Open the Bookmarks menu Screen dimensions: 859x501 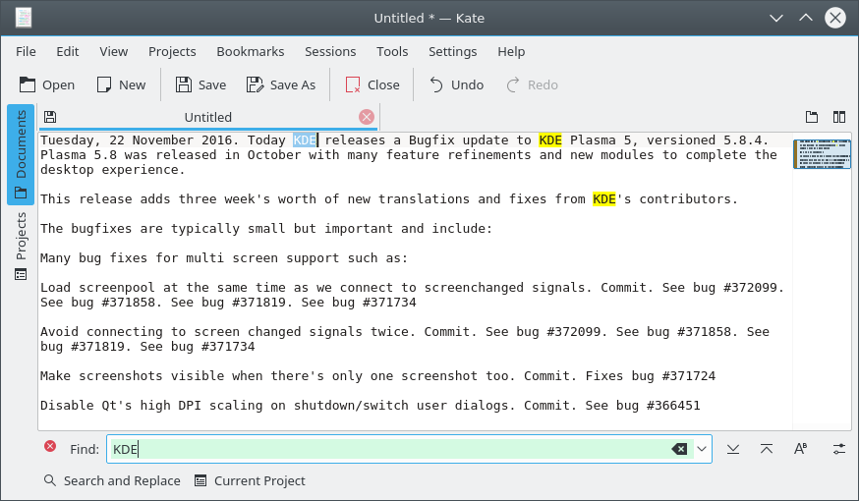[x=250, y=51]
